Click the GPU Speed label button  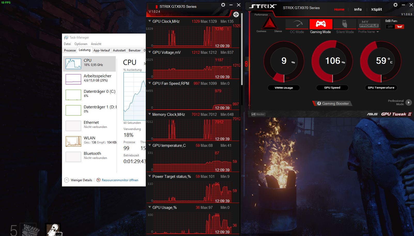tap(332, 88)
